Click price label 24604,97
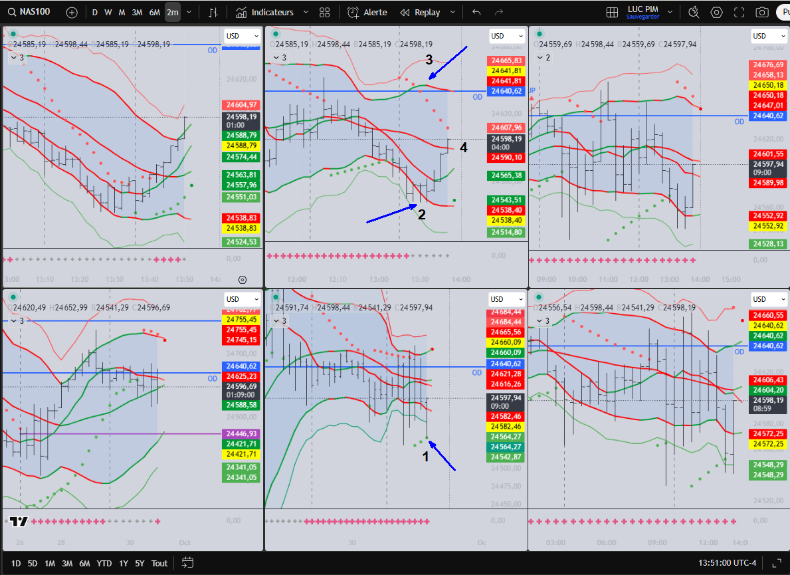The width and height of the screenshot is (790, 575). pyautogui.click(x=241, y=105)
